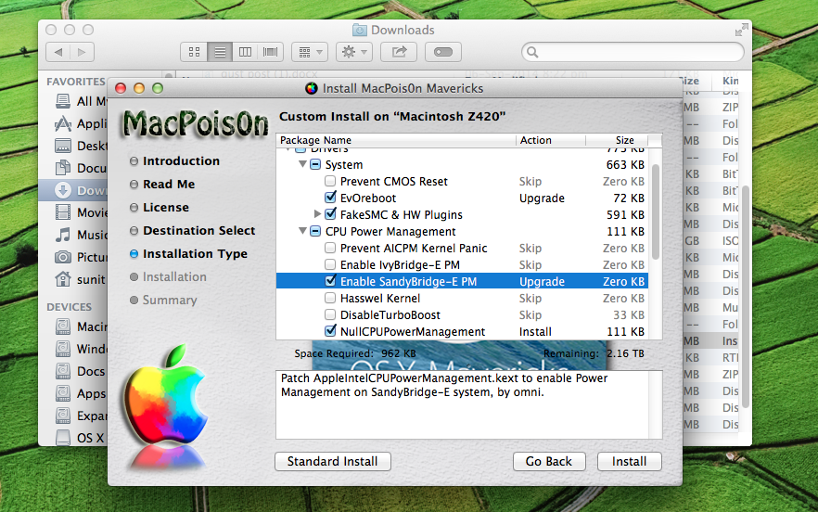Check Enable IvyBridge-E PM

click(x=330, y=264)
